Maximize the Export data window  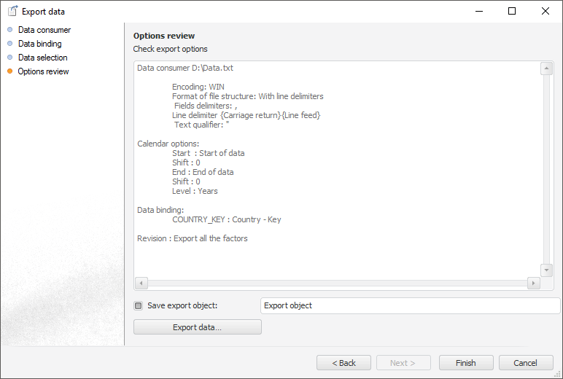click(512, 11)
